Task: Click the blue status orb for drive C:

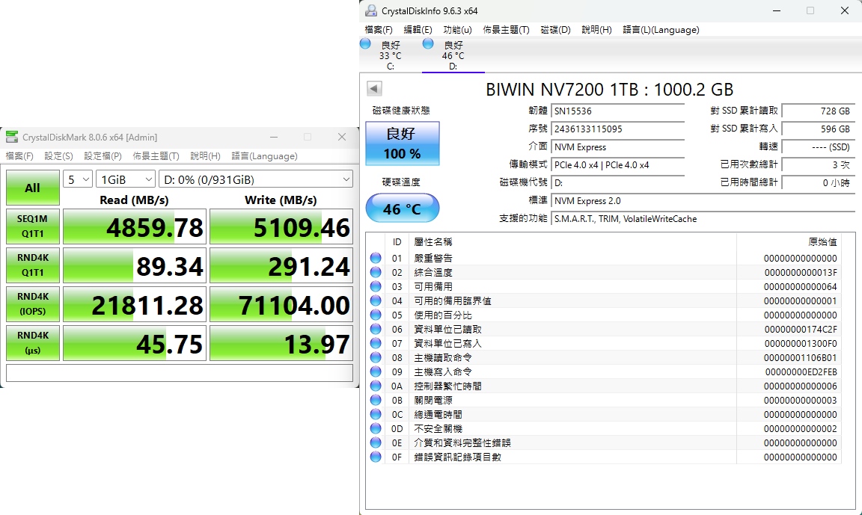Action: point(366,44)
